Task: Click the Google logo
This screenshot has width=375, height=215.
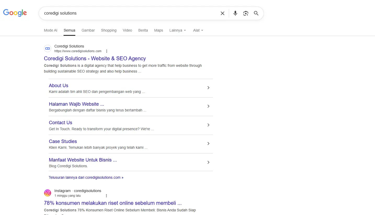Action: tap(15, 13)
